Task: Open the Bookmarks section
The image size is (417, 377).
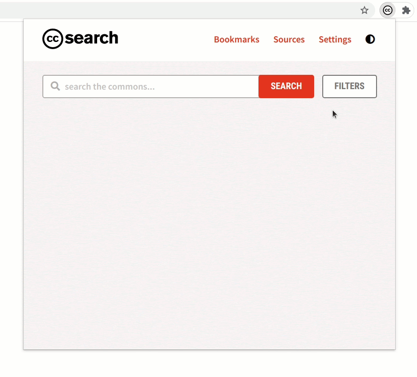Action: click(x=237, y=40)
